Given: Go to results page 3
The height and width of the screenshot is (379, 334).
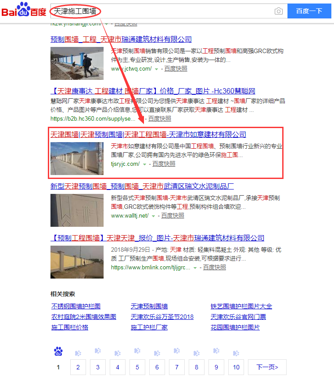Looking at the screenshot, I should [98, 367].
